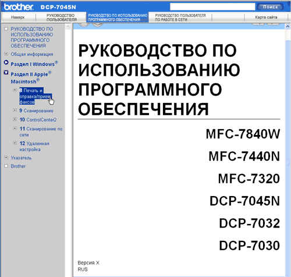This screenshot has height=277, width=291.
Task: Open the РУКОВОДСТВО ПОЛЬЗОВАТЕЛЯ tab
Action: pyautogui.click(x=61, y=17)
